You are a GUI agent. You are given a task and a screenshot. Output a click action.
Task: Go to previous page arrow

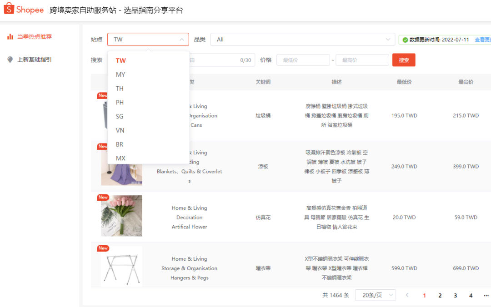point(407,295)
